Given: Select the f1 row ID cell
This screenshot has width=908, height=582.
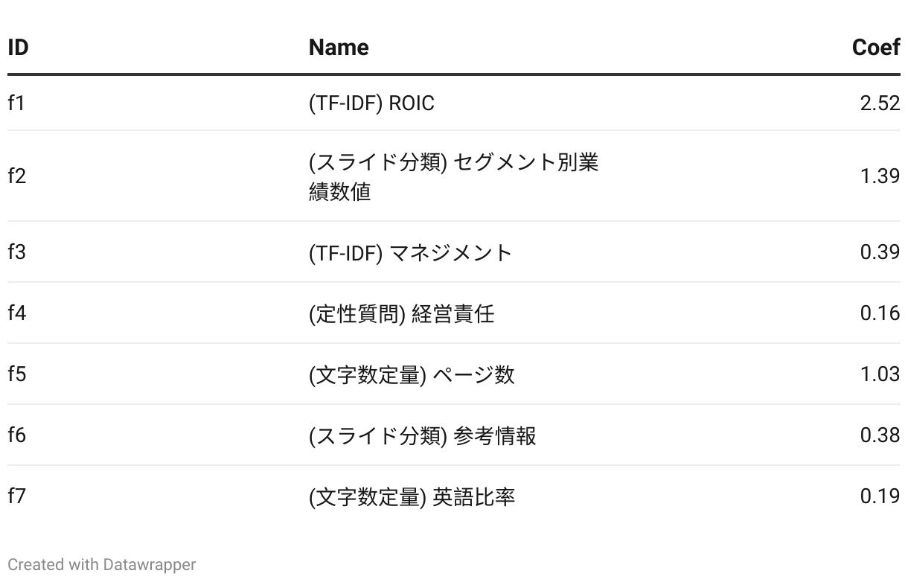Looking at the screenshot, I should pyautogui.click(x=16, y=103).
